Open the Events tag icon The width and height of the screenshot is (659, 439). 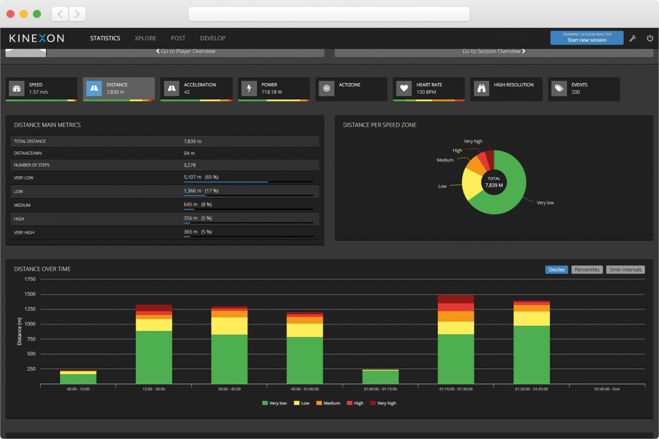[559, 88]
